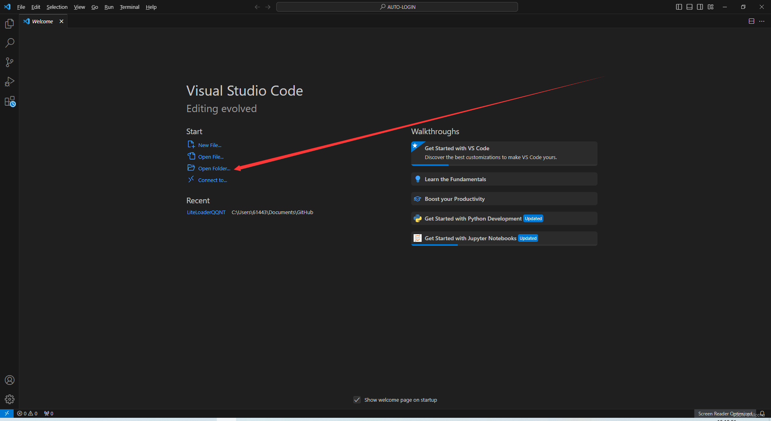Click the graduation cap icon on Boost your Productivity

418,199
